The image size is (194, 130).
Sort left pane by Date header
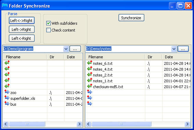pos(73,57)
